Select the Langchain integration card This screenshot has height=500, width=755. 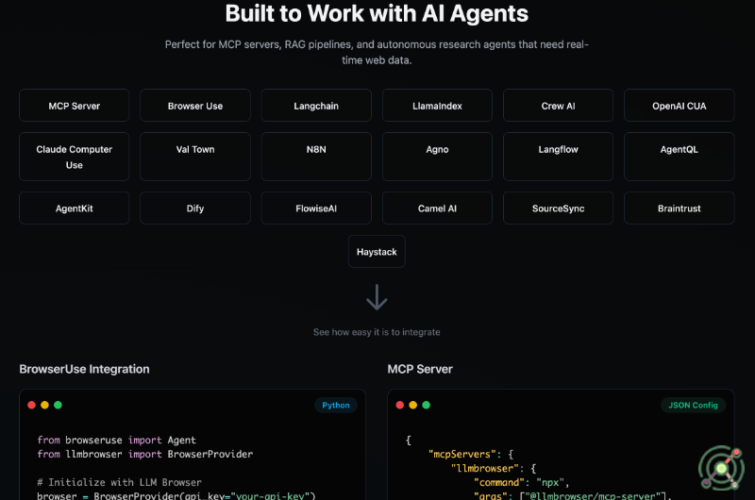pos(316,106)
